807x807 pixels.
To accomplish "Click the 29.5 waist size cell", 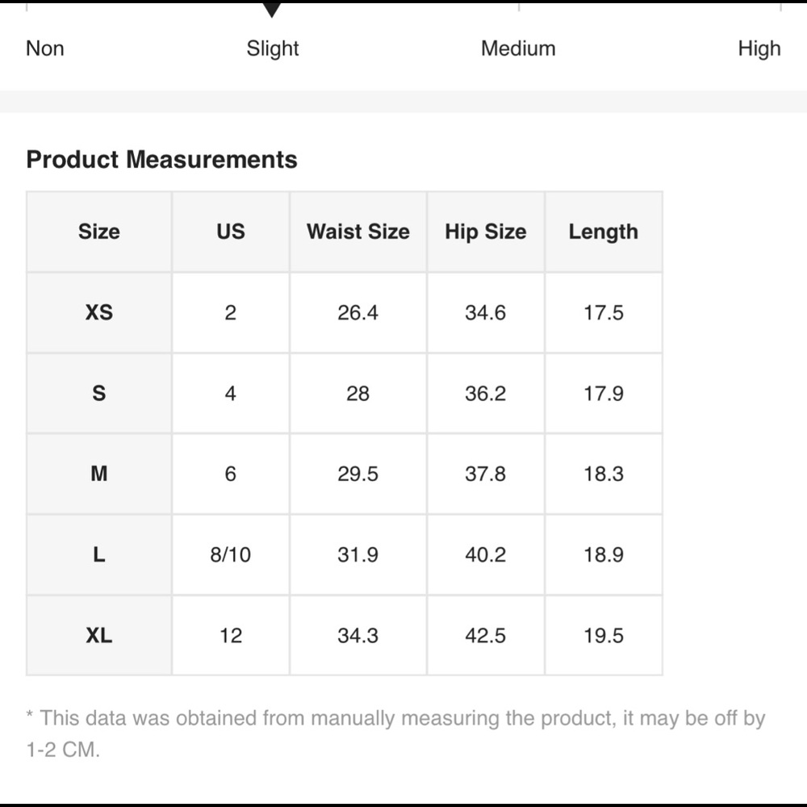I will 358,474.
